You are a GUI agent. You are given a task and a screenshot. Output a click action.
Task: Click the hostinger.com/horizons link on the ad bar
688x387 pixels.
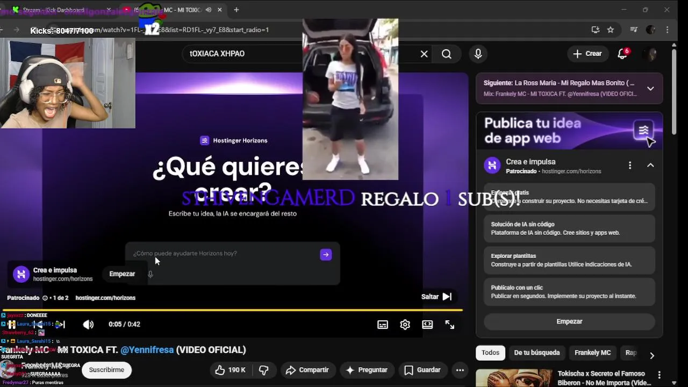tap(105, 298)
